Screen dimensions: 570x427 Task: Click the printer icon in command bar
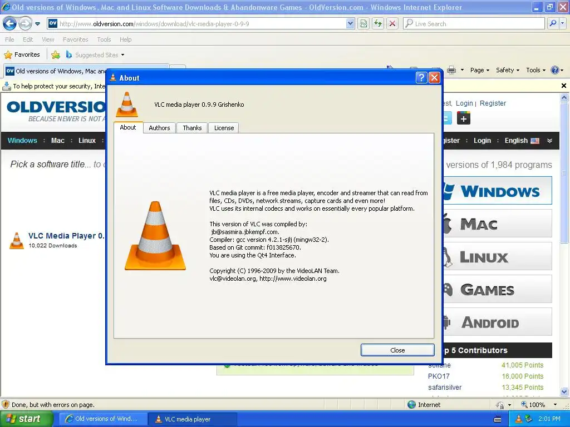click(x=451, y=70)
